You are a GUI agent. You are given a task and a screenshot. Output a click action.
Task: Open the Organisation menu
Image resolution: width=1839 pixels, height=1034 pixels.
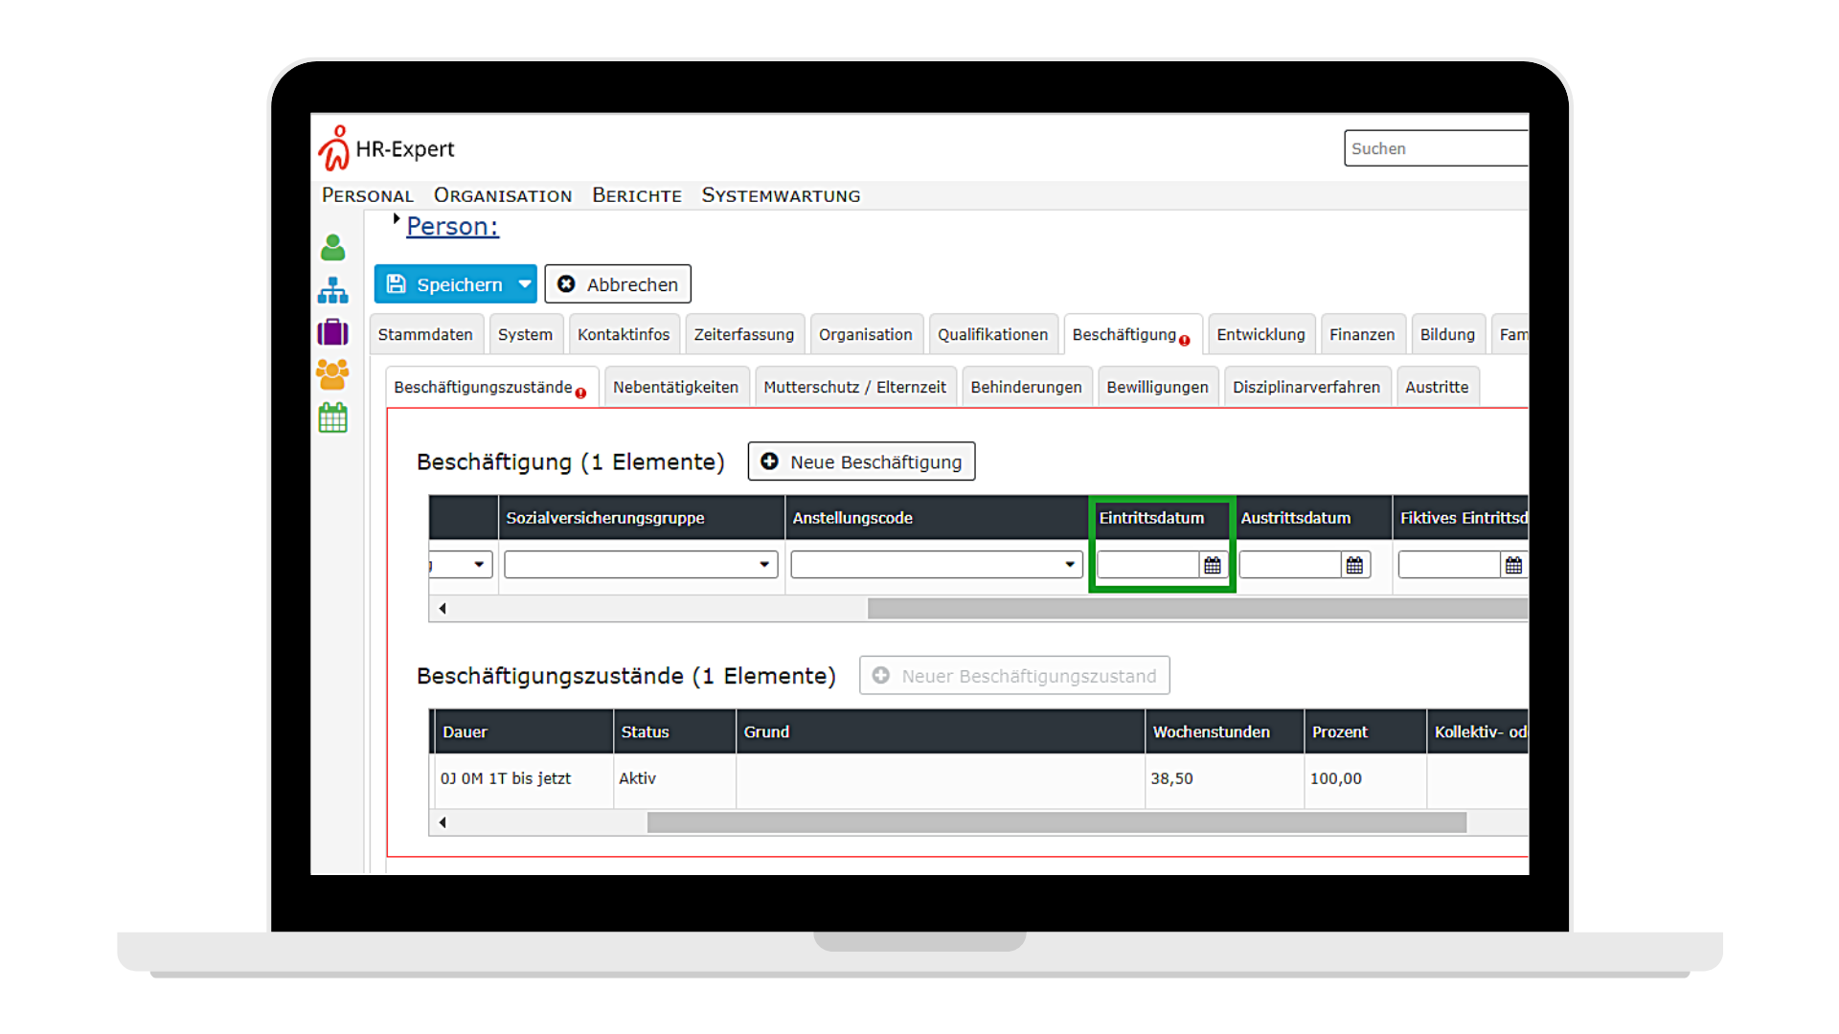coord(503,195)
